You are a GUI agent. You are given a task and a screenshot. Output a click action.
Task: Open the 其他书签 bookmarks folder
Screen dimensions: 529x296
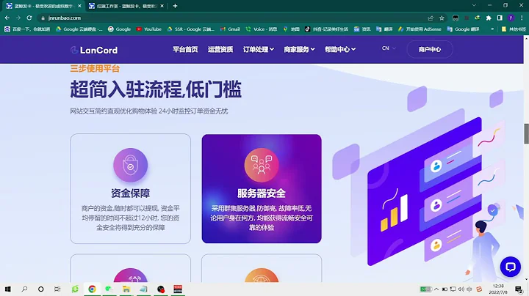[514, 29]
